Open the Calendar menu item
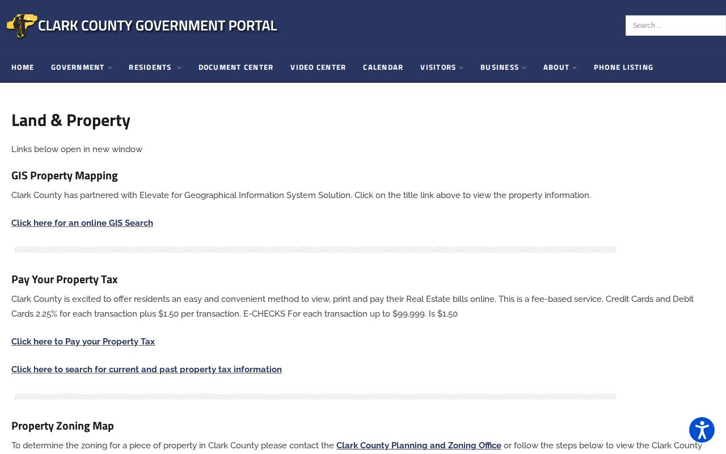Image resolution: width=726 pixels, height=454 pixels. coord(383,67)
